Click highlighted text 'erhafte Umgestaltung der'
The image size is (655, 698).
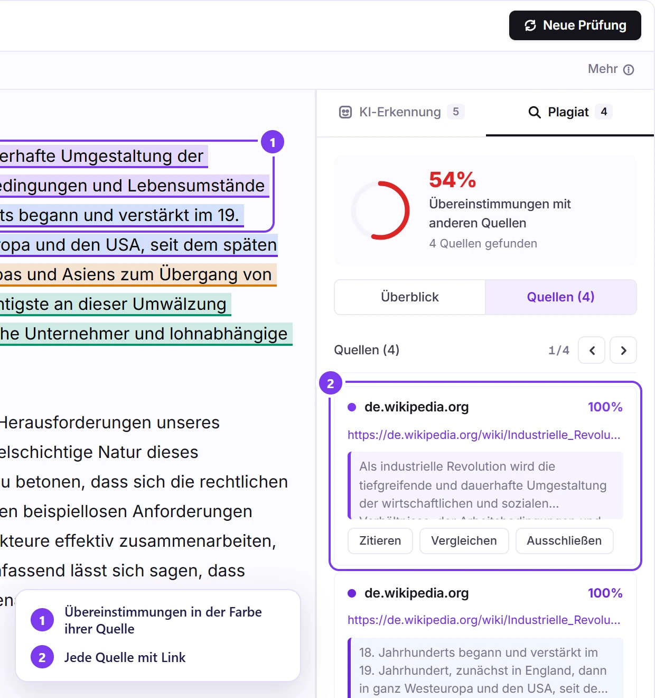(103, 156)
